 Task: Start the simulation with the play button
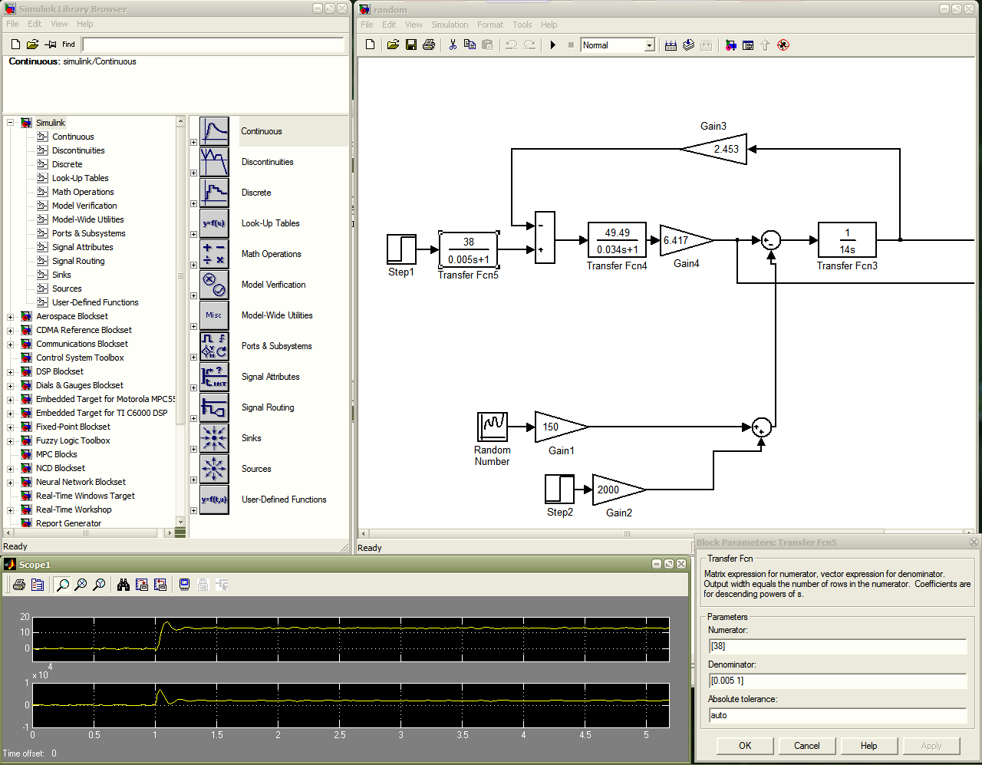[x=552, y=45]
